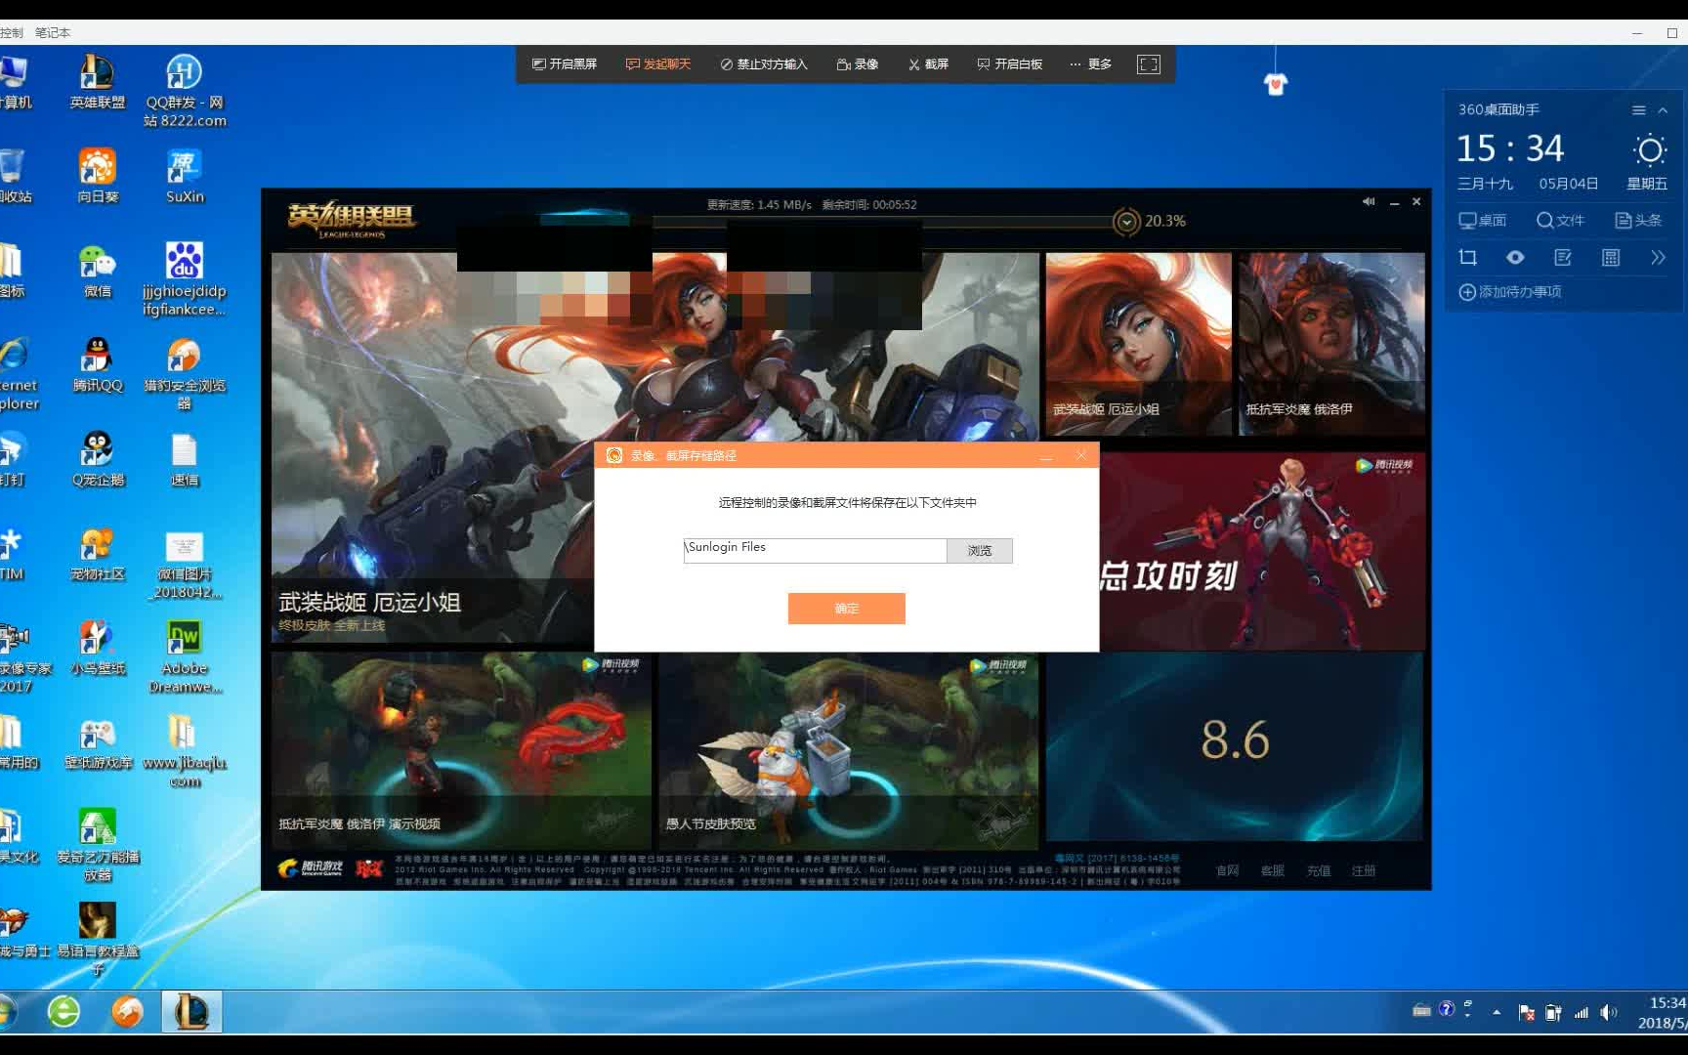The height and width of the screenshot is (1055, 1688).
Task: Click the crop tool icon in 360 assistant
Action: click(1467, 258)
